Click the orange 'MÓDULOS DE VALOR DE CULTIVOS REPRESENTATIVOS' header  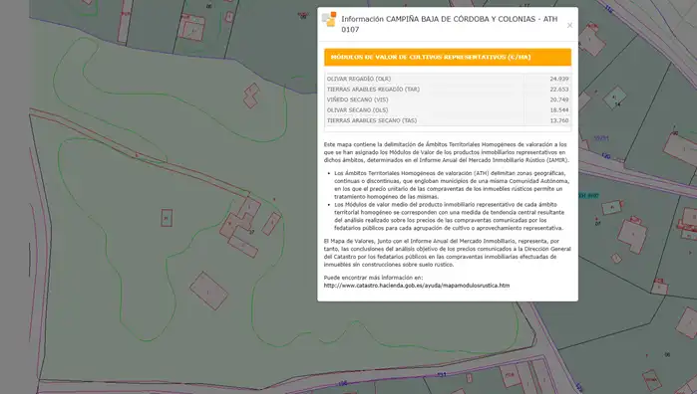click(448, 58)
